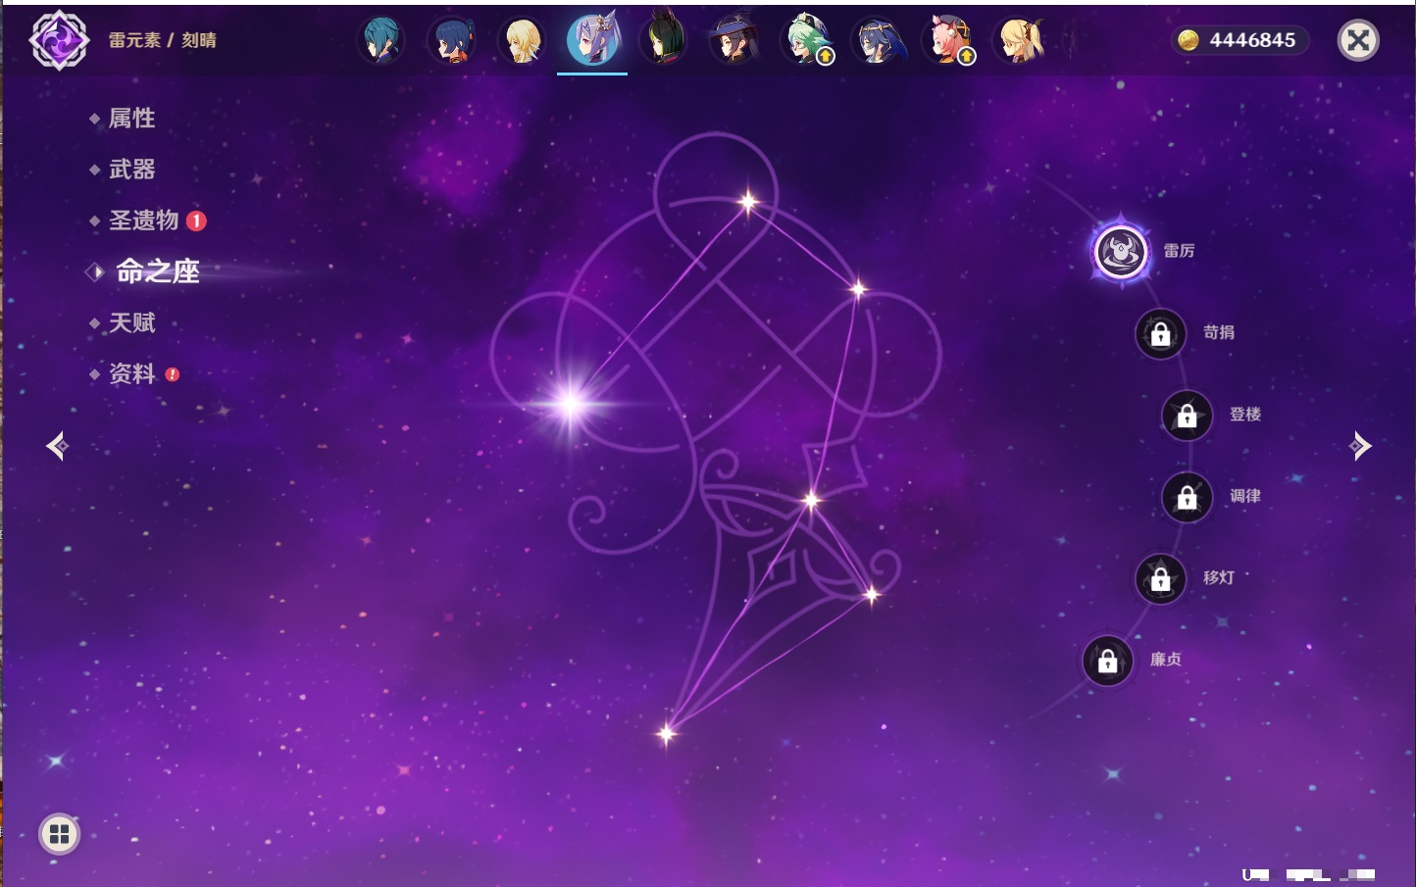The height and width of the screenshot is (887, 1416).
Task: Select the highlighted purple-haired Keqing portrait
Action: pyautogui.click(x=592, y=39)
